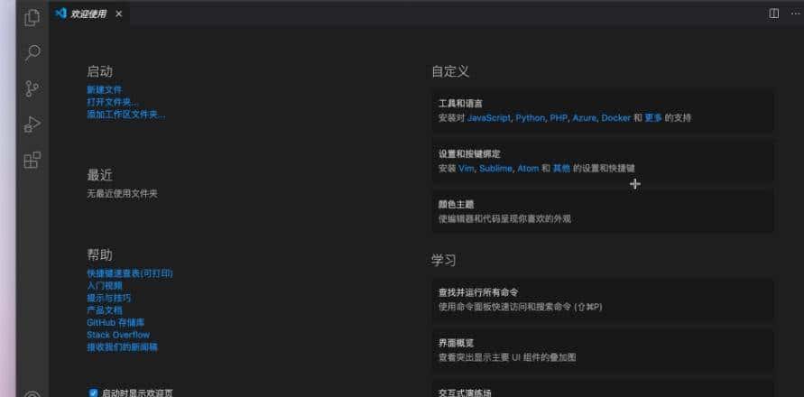Click the VS Code logo on the tab
The width and height of the screenshot is (804, 397).
[x=61, y=14]
